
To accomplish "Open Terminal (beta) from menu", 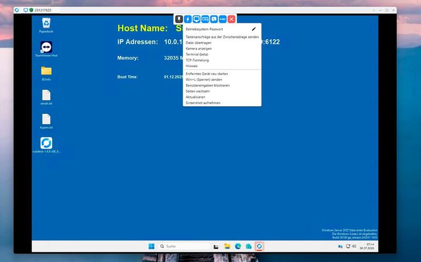I will click(222, 54).
